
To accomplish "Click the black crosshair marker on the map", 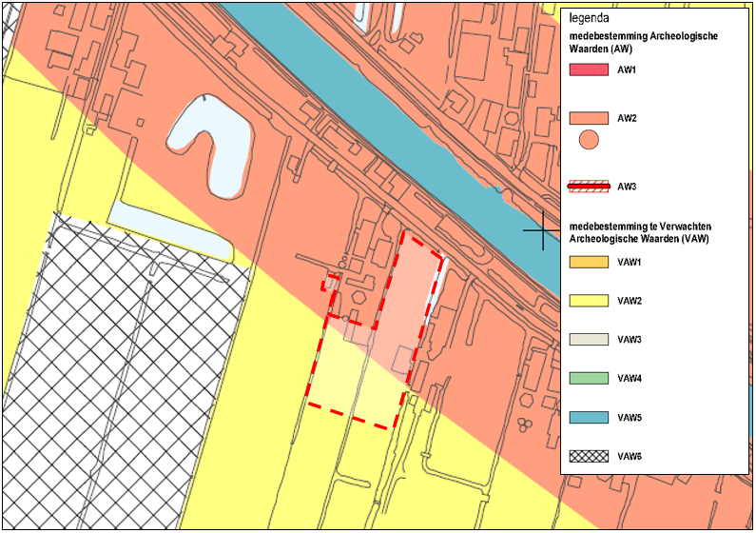I will point(543,230).
